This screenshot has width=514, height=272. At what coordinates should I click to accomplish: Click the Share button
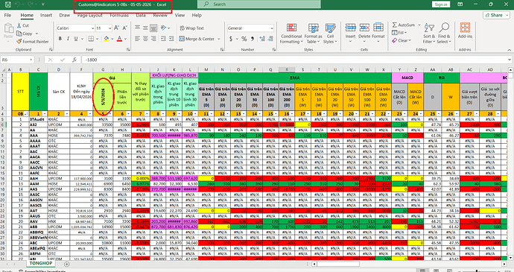tap(496, 15)
